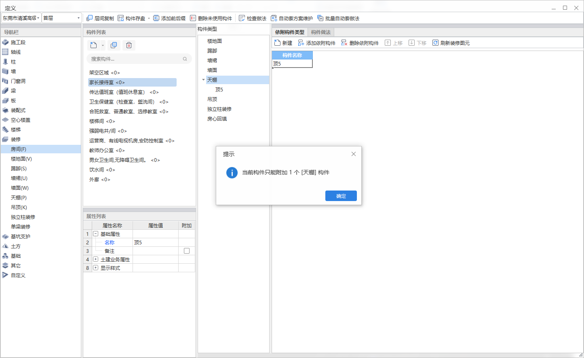This screenshot has height=358, width=584.
Task: Expand the 土建业务属性 property group
Action: pyautogui.click(x=95, y=259)
